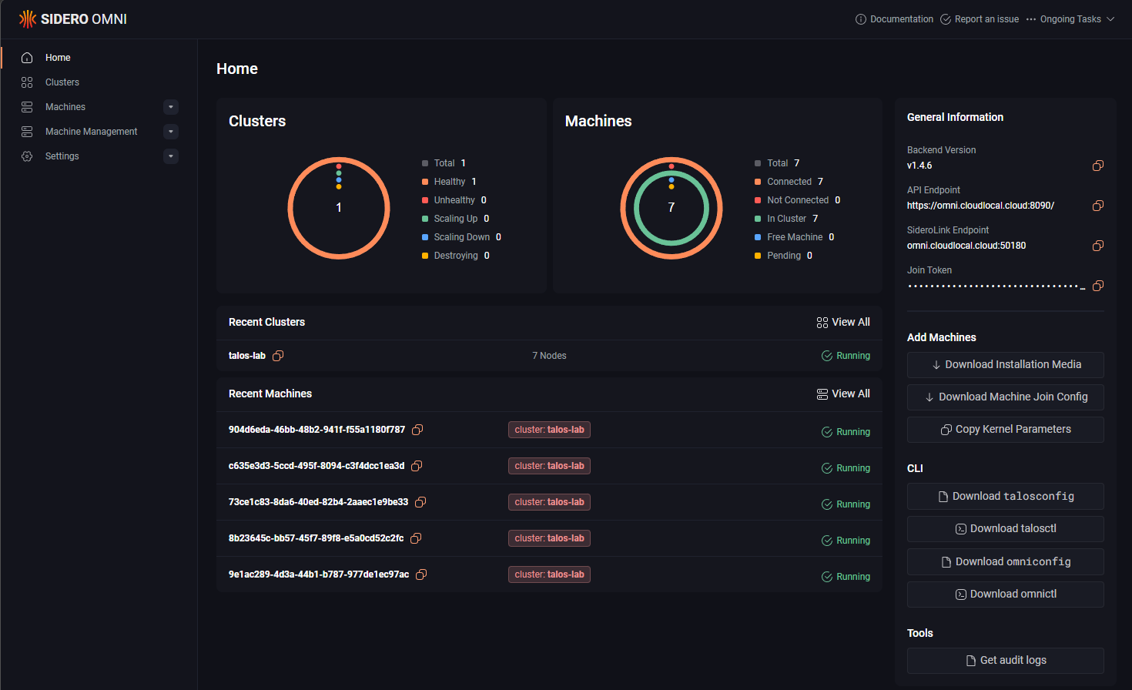This screenshot has height=690, width=1132.
Task: Expand the Machine Management submenu arrow
Action: 171,132
